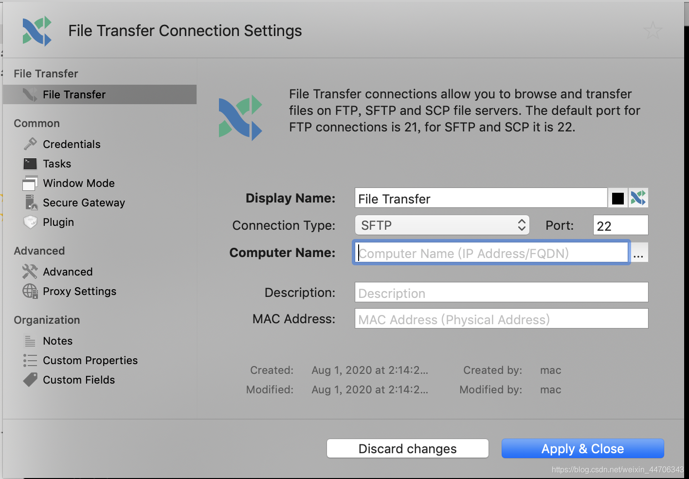Screen dimensions: 689x479
Task: Open the Connection Type SFTP dropdown
Action: 442,225
